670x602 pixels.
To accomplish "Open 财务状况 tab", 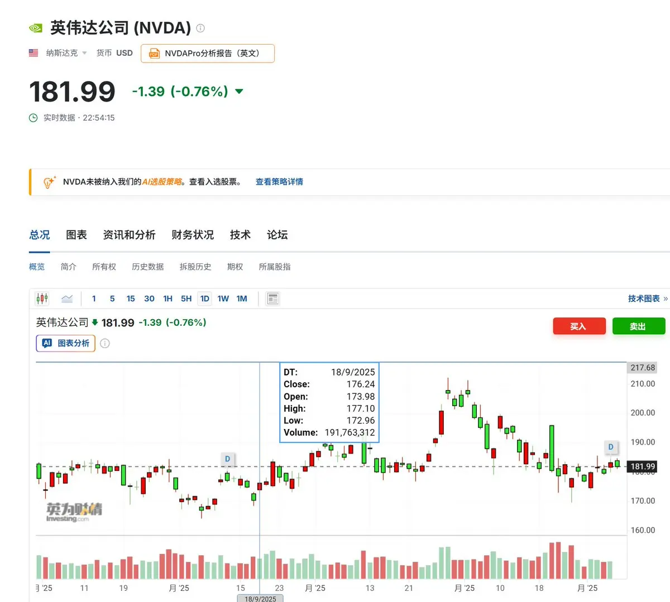I will click(x=193, y=235).
